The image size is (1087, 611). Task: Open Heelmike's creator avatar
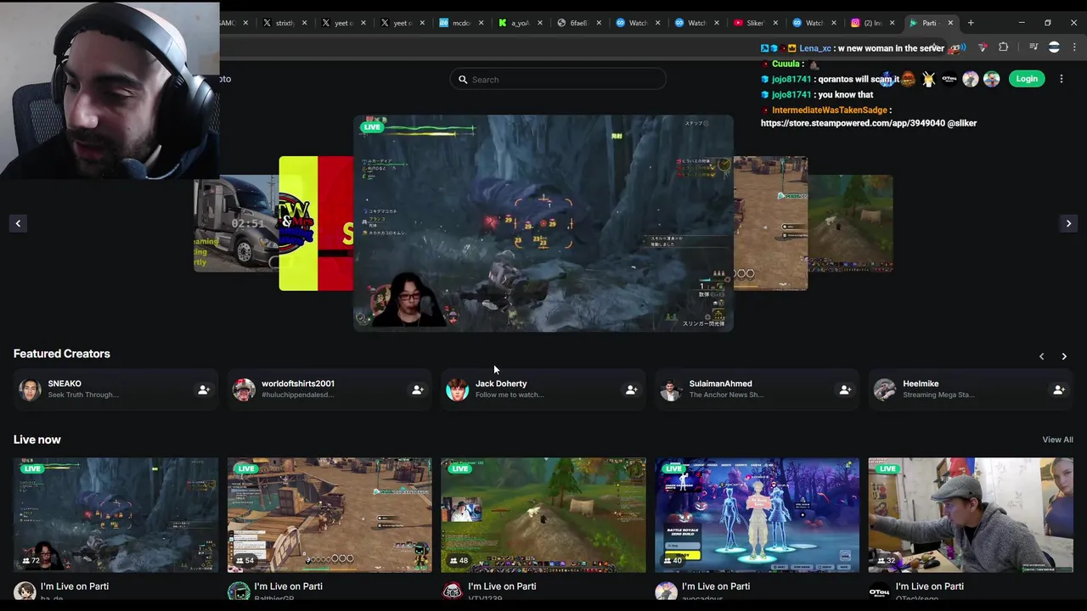[x=885, y=390]
